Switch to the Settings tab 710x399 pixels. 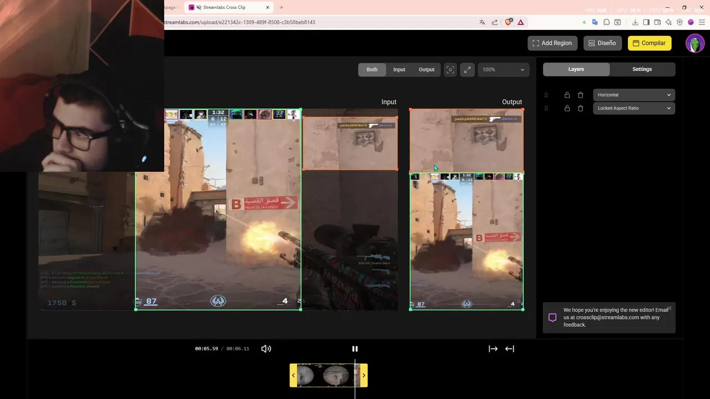(642, 69)
